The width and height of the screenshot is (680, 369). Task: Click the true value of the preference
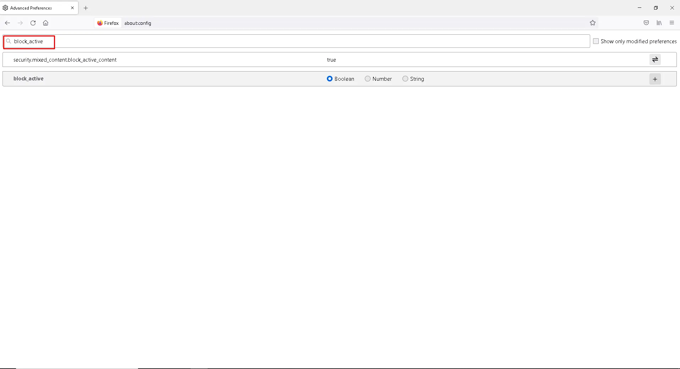[331, 60]
